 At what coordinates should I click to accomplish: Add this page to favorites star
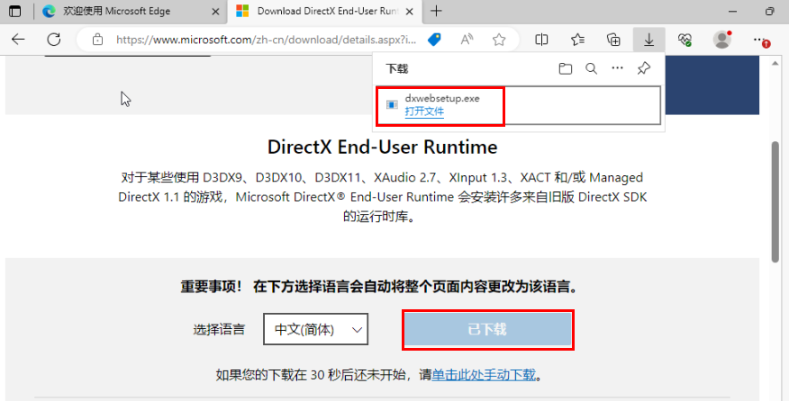pos(499,40)
